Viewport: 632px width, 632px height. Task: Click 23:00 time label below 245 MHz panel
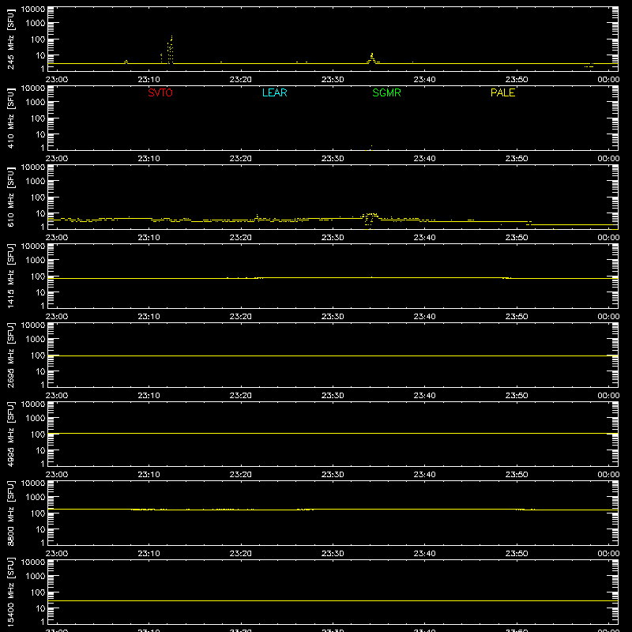tap(57, 80)
